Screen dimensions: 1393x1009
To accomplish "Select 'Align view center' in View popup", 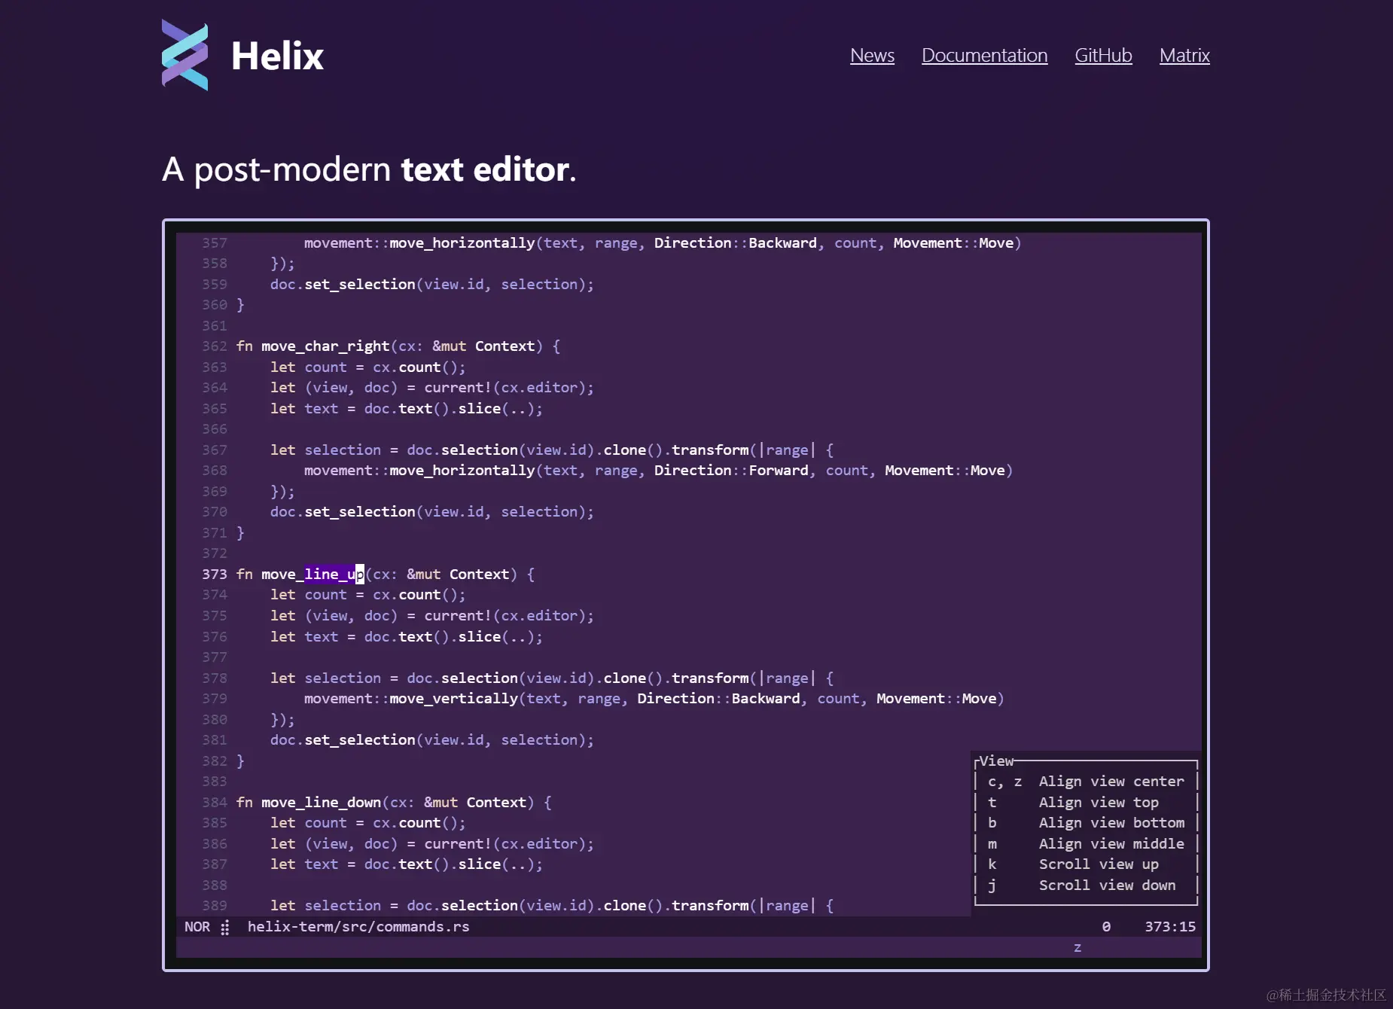I will click(1111, 782).
